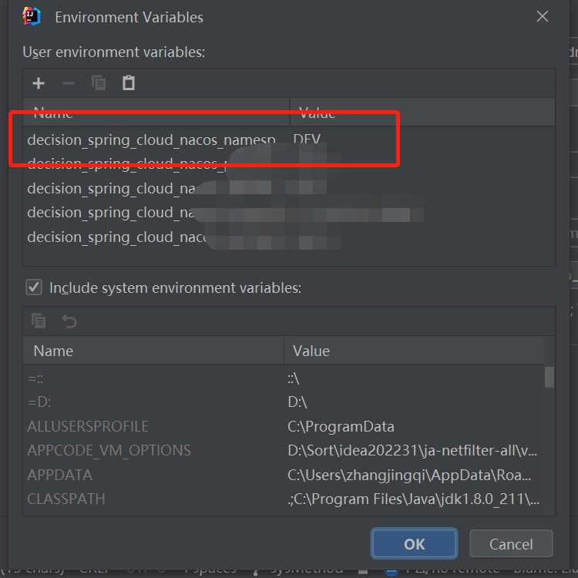Viewport: 578px width, 578px height.
Task: Click the system variables Name column header
Action: [x=153, y=351]
